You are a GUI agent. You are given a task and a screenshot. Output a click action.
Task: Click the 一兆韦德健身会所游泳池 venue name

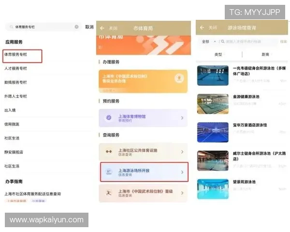coord(259,71)
